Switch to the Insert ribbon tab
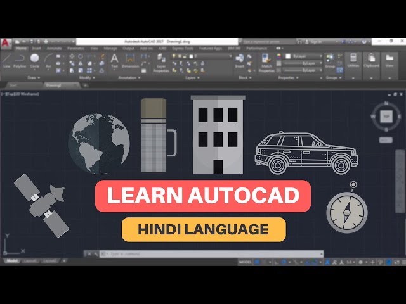This screenshot has width=406, height=304. pos(36,48)
